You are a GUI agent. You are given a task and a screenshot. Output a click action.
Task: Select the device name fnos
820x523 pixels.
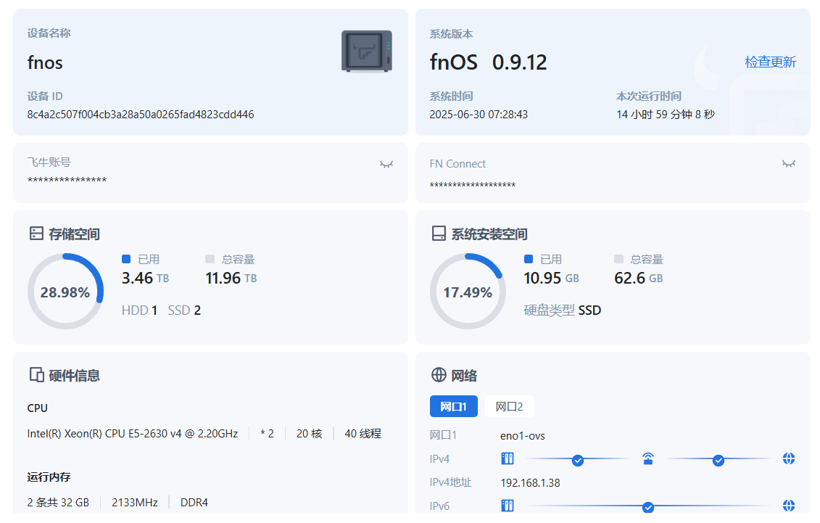[45, 63]
